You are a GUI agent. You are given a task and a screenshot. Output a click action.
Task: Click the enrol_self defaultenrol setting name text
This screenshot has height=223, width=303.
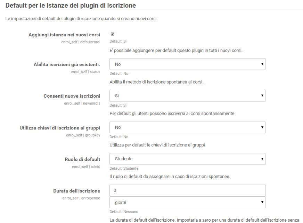pyautogui.click(x=81, y=42)
